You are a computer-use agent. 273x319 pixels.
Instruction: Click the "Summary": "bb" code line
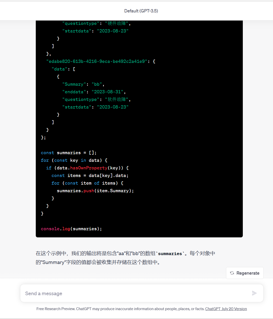[83, 84]
